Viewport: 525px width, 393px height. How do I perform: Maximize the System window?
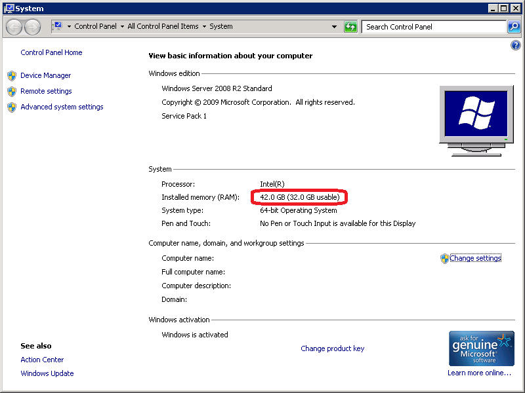click(x=504, y=9)
